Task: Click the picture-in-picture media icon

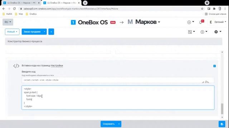Action: [x=209, y=9]
